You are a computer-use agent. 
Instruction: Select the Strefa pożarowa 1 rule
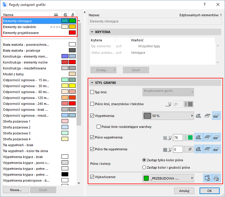click(x=39, y=121)
